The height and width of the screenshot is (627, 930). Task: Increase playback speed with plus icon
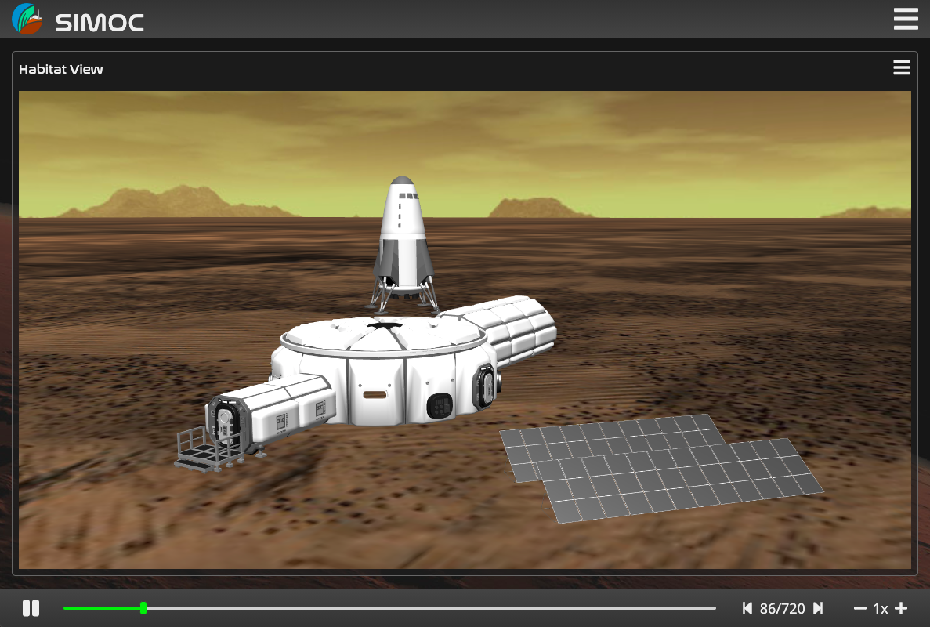(x=901, y=608)
